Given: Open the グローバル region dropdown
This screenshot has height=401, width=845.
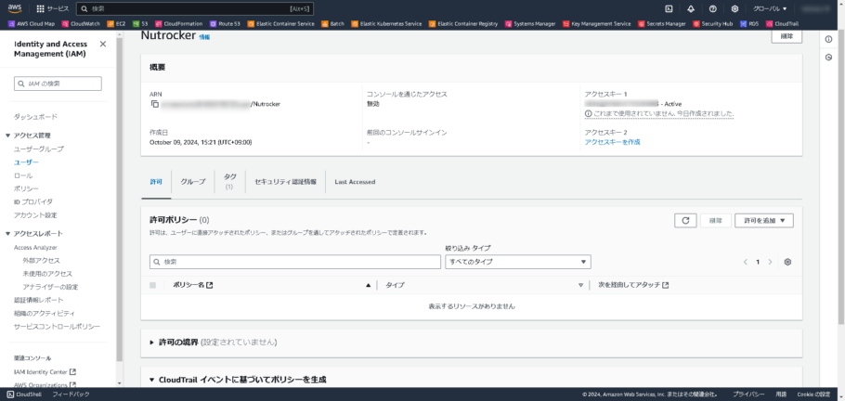Looking at the screenshot, I should [x=770, y=8].
